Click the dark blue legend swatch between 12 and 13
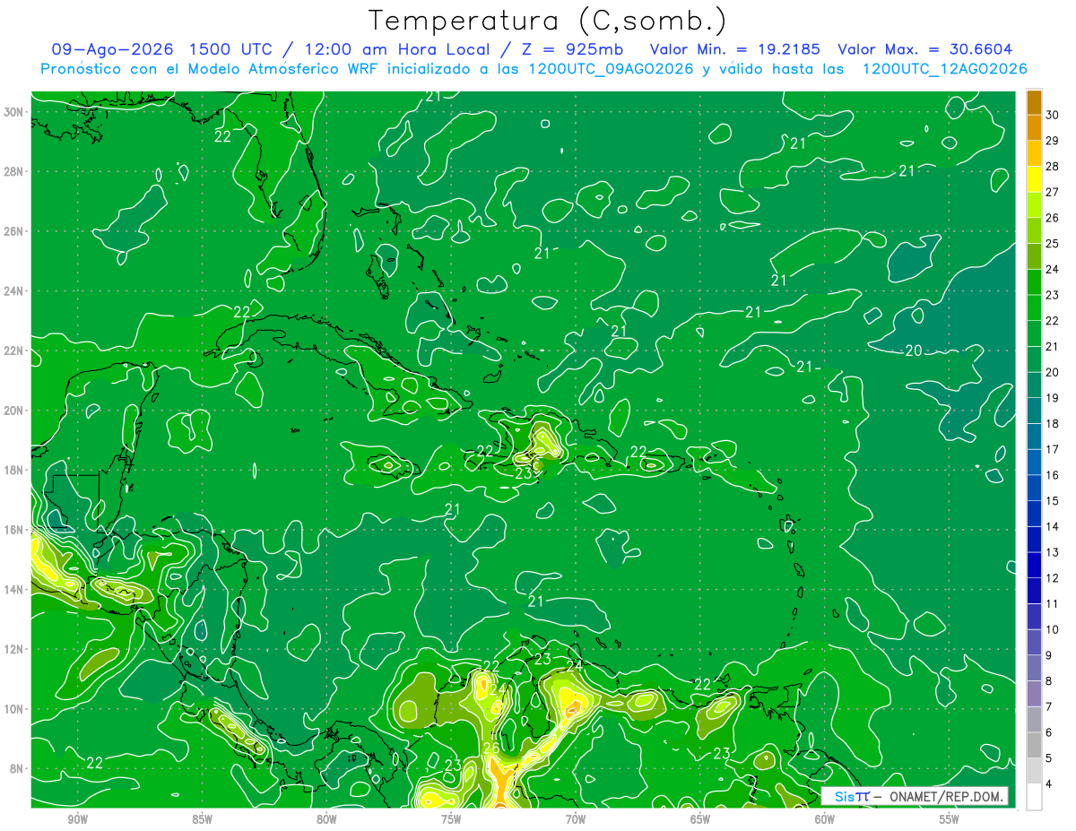 point(1034,566)
